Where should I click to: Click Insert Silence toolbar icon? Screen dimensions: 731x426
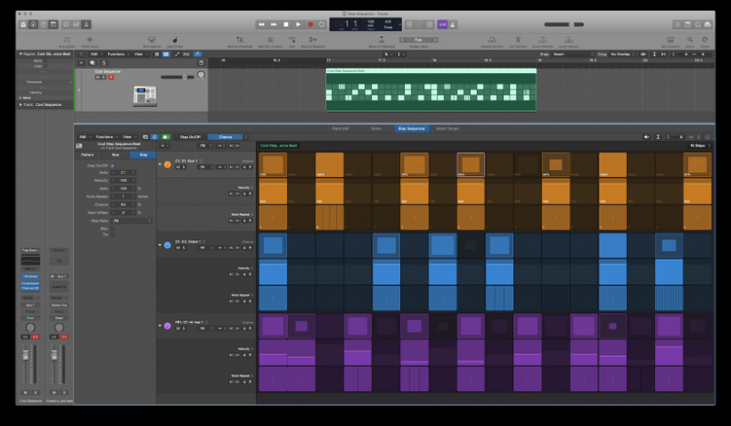568,41
